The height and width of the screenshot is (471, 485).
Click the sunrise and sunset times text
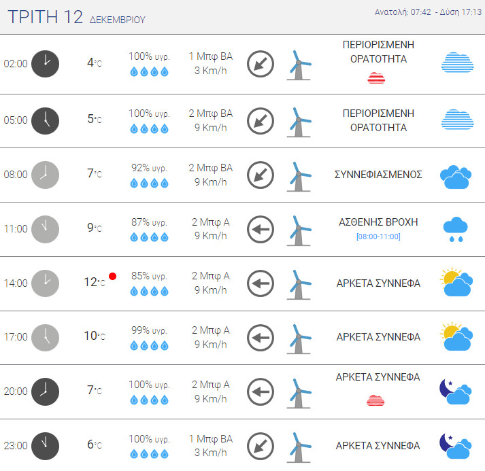(428, 13)
